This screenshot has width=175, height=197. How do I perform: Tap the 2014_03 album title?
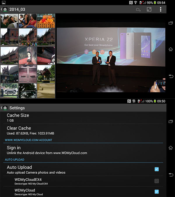coord(17,9)
